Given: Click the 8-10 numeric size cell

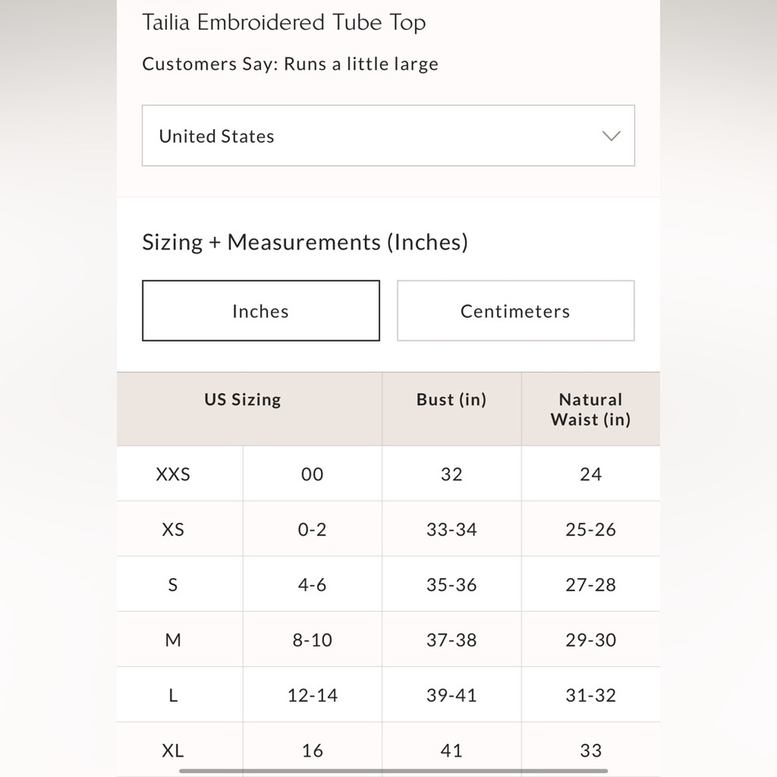Looking at the screenshot, I should pyautogui.click(x=312, y=639).
